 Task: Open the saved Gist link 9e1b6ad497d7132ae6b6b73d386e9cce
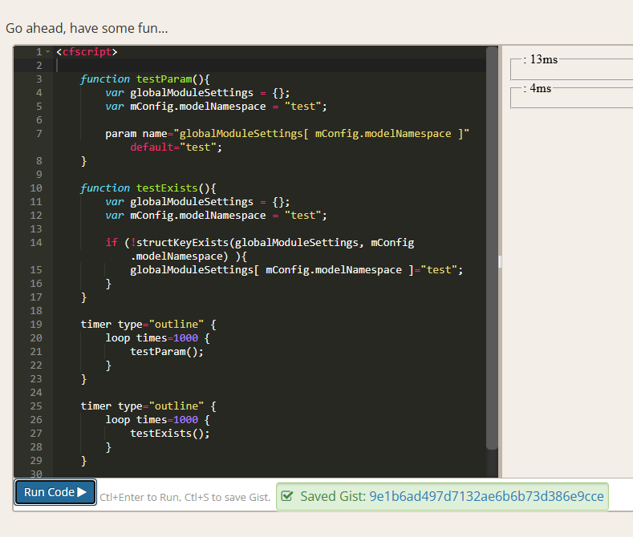click(x=486, y=496)
